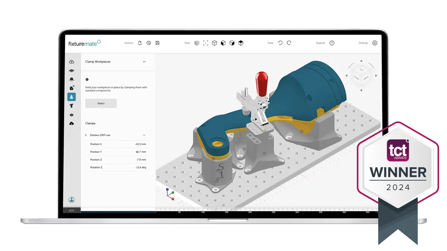The height and width of the screenshot is (251, 447).
Task: Open the base plate layers step
Action: coord(72,71)
